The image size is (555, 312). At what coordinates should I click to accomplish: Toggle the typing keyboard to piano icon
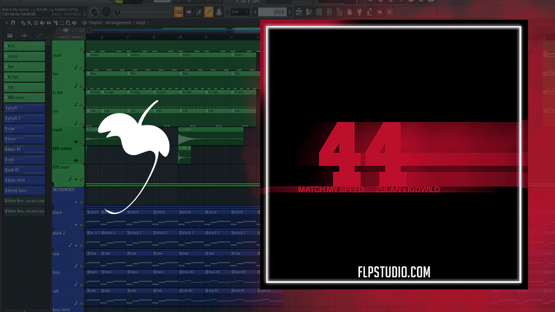pyautogui.click(x=178, y=12)
